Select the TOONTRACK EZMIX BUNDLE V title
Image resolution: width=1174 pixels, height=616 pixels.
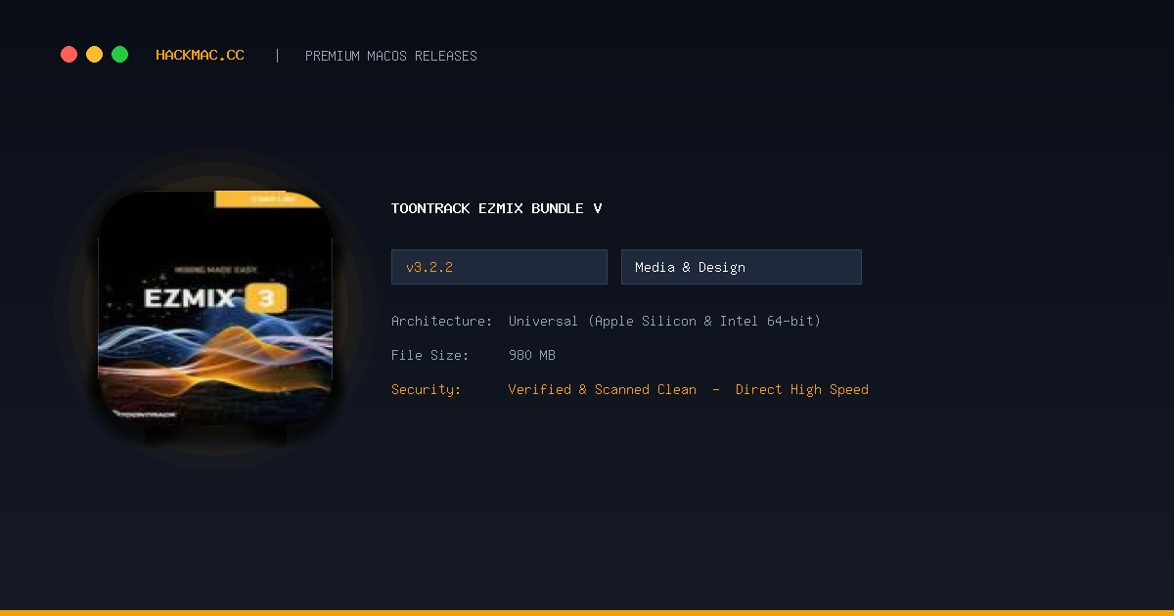pyautogui.click(x=497, y=208)
